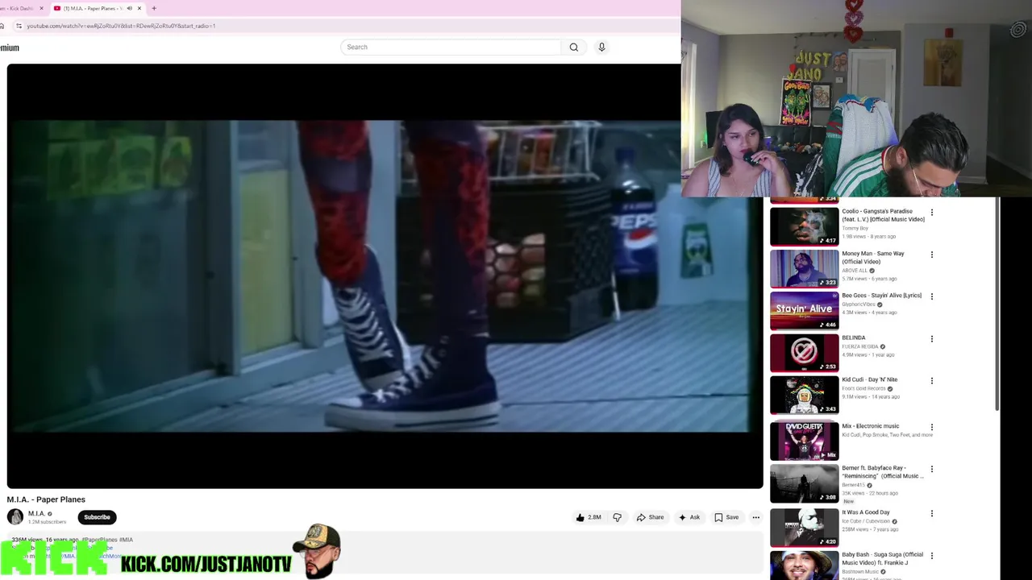
Task: Open Berner Reminiscing thumbnail
Action: click(804, 483)
